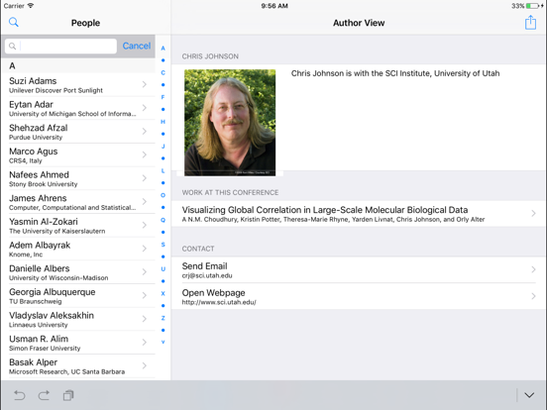Jump to index letter Q
This screenshot has width=547, height=410.
(x=163, y=220)
